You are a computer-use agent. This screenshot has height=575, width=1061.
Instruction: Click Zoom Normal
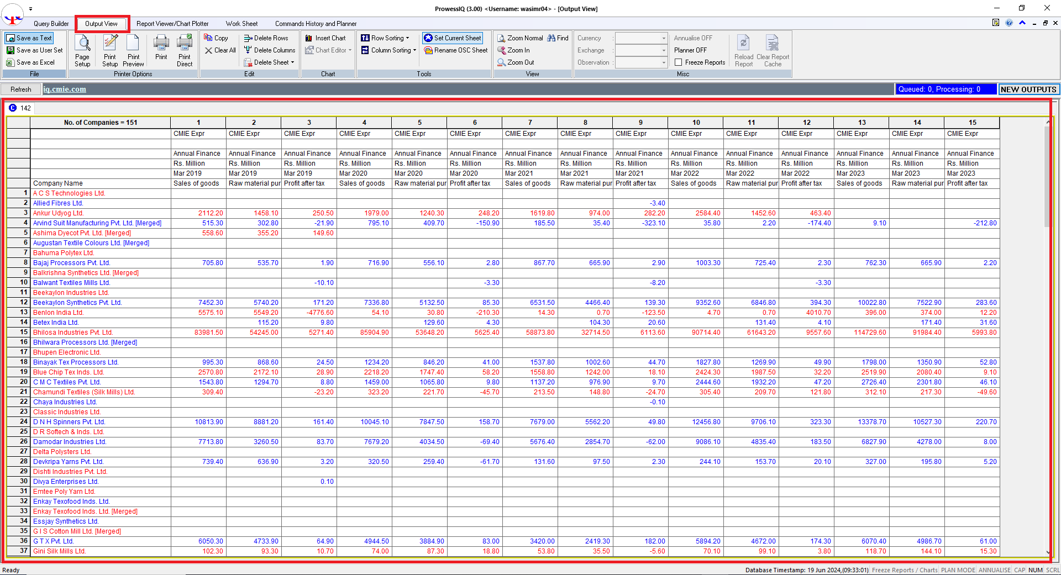click(520, 38)
